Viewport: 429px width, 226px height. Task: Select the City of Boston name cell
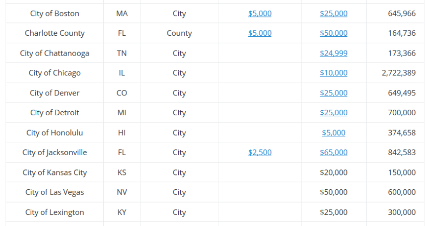point(55,13)
